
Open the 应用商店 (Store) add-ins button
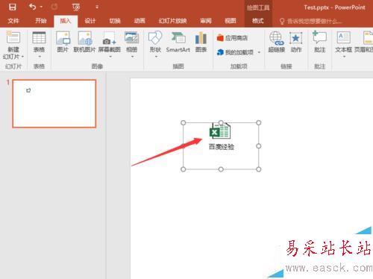pos(232,38)
